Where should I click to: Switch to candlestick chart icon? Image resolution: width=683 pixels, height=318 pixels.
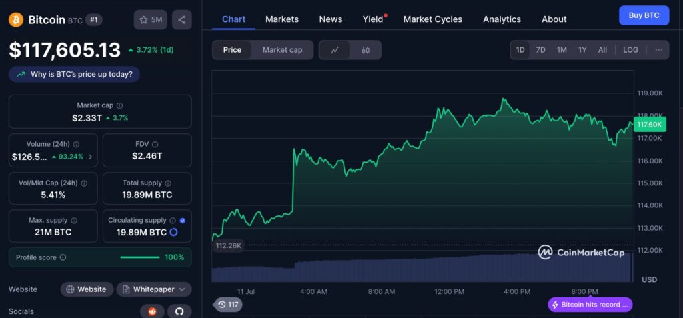pyautogui.click(x=366, y=50)
